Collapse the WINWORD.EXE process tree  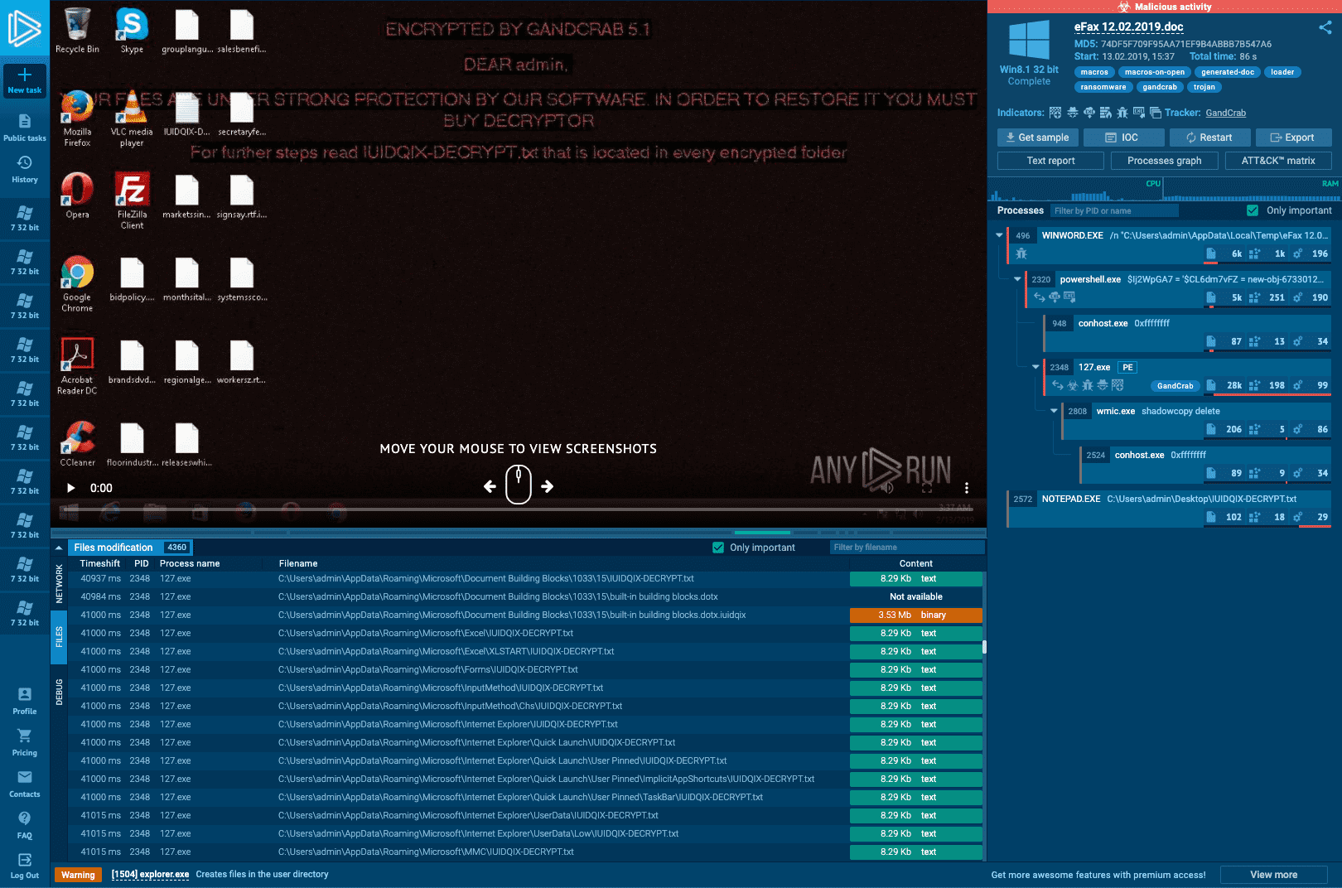[x=999, y=235]
